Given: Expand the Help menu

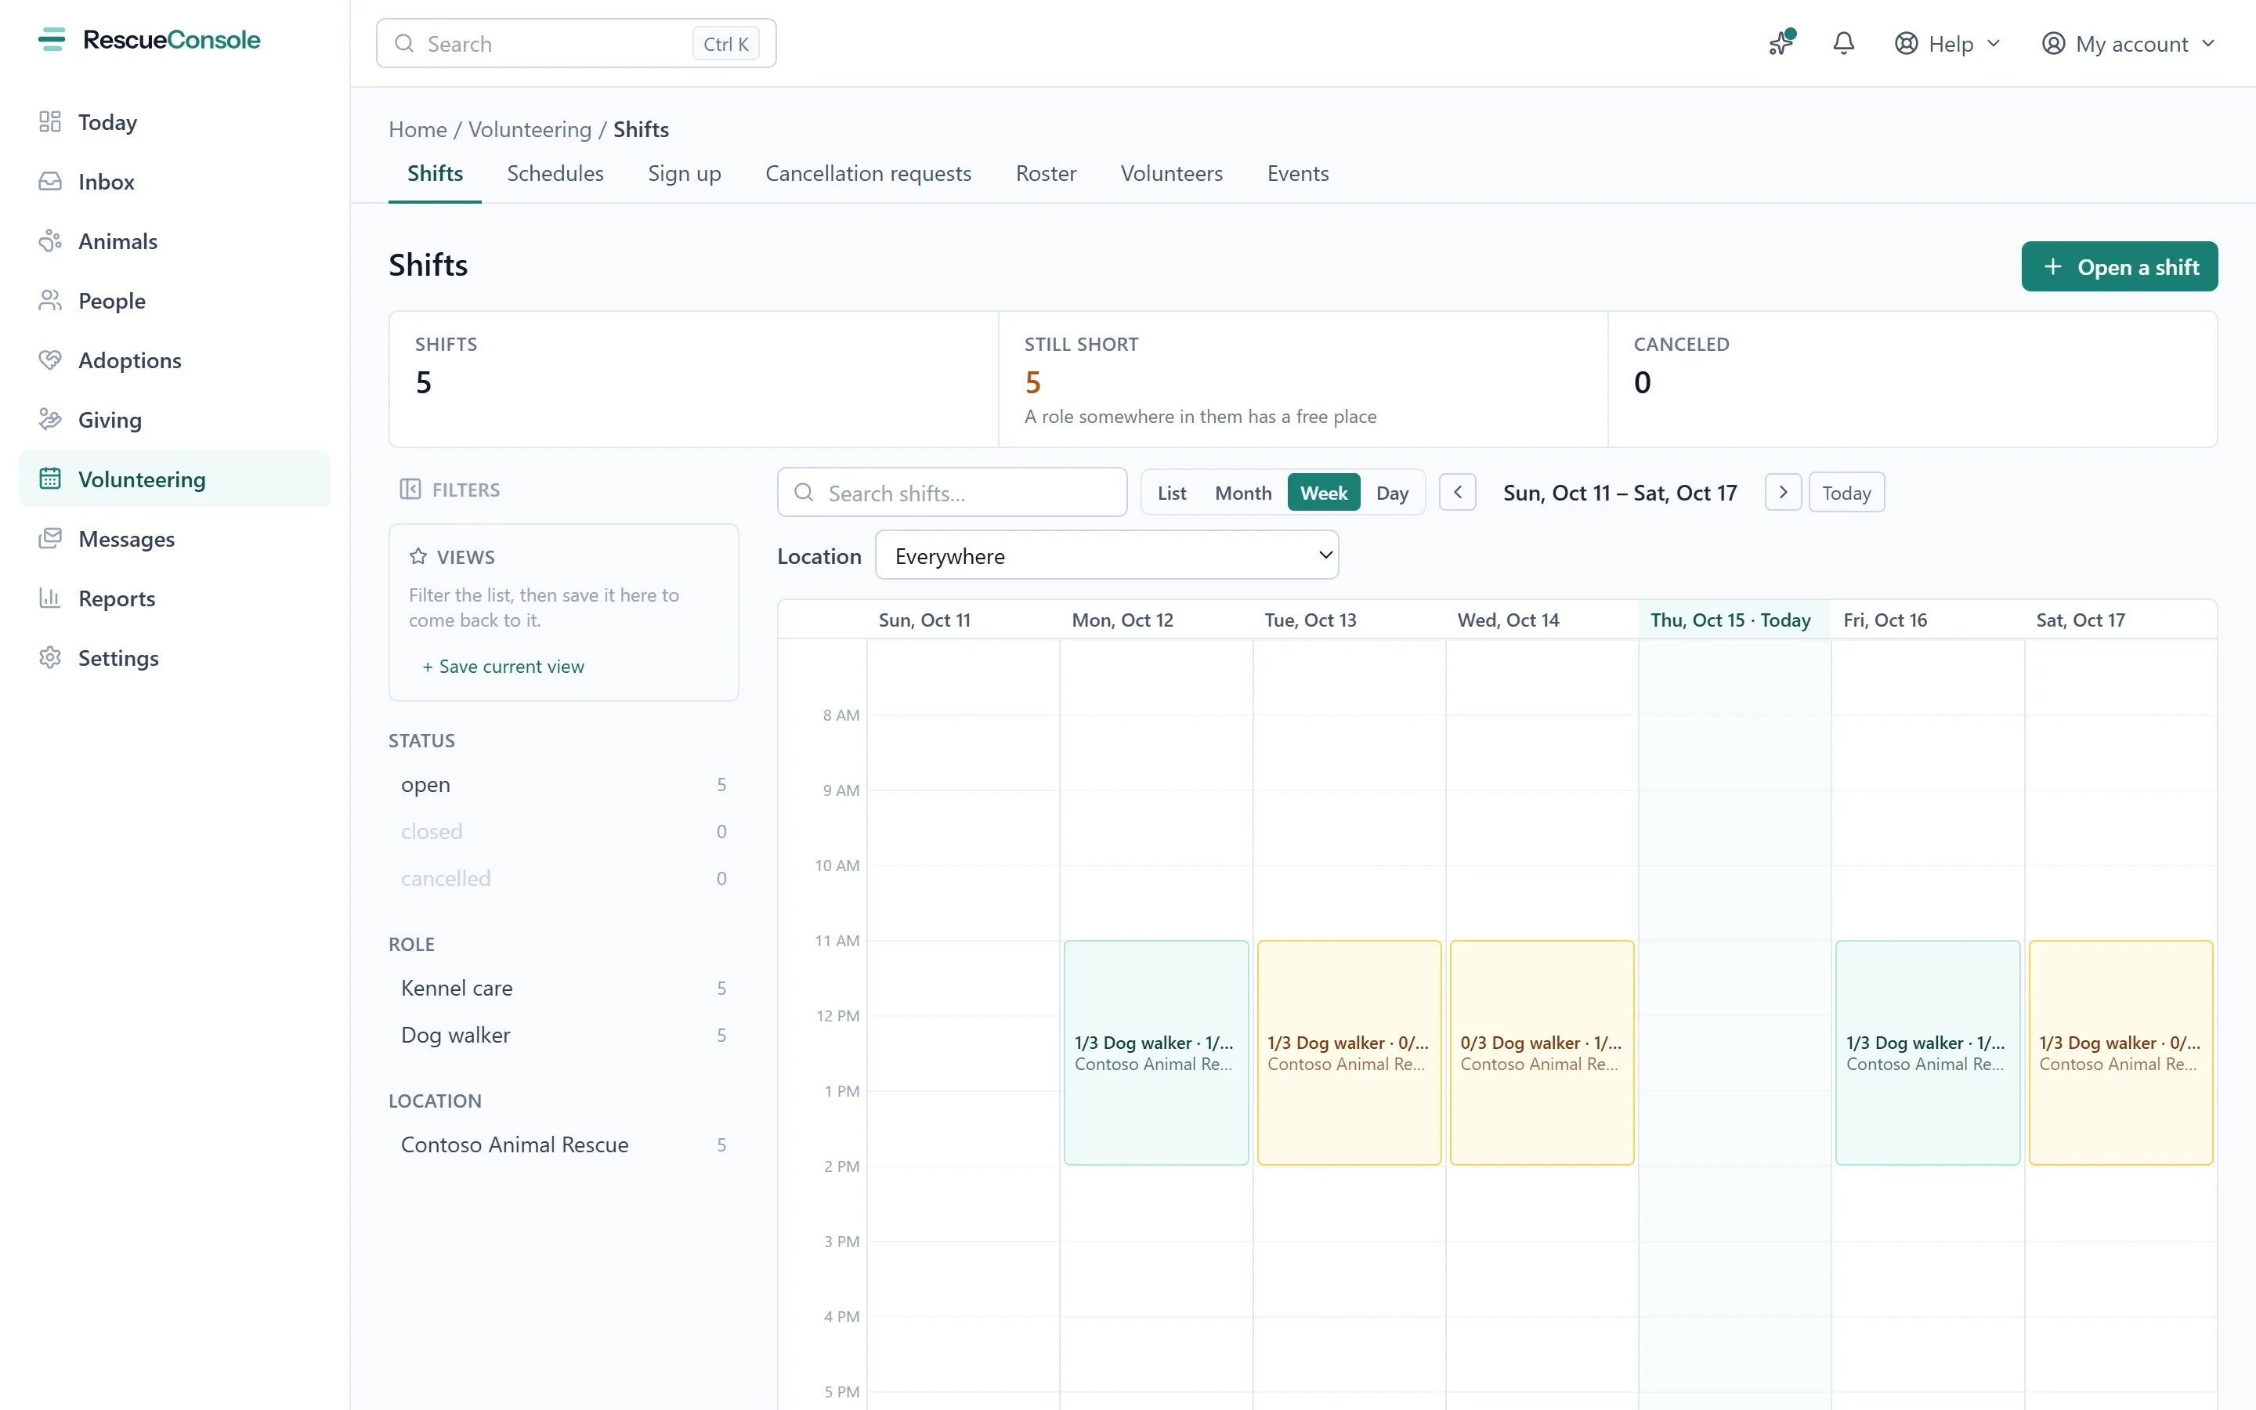Looking at the screenshot, I should tap(1947, 44).
